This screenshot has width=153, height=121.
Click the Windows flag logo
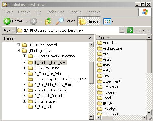click(145, 12)
